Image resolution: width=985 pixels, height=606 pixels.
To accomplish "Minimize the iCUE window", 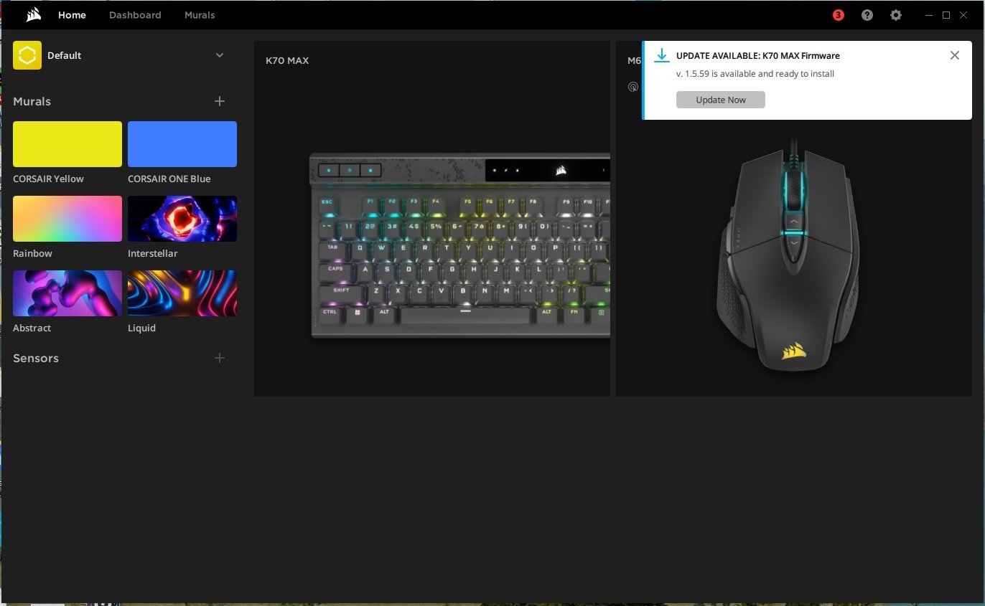I will tap(929, 15).
